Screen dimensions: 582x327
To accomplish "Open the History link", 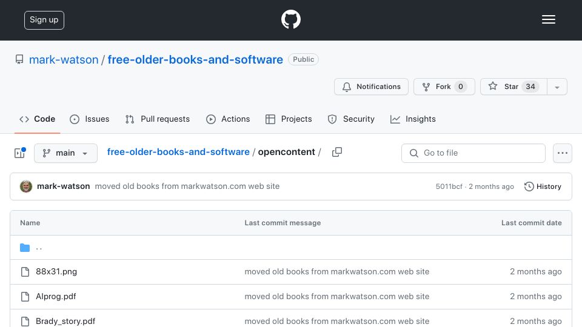I will pos(543,187).
